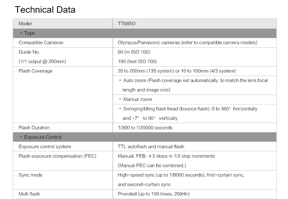This screenshot has width=288, height=199.
Task: Click the Flash Duration label
Action: [x=34, y=128]
